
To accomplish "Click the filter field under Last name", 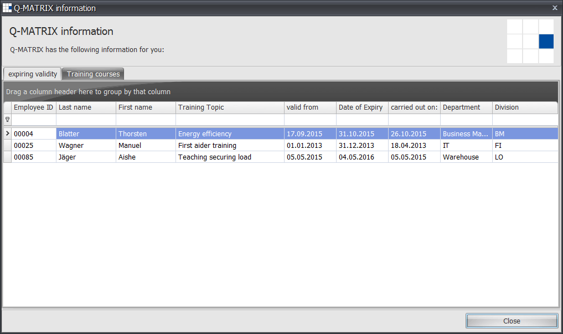I will point(86,120).
